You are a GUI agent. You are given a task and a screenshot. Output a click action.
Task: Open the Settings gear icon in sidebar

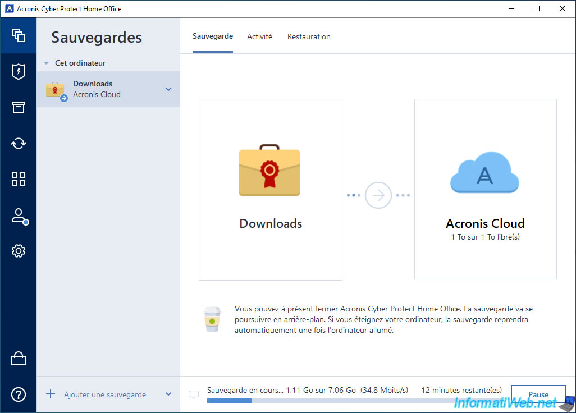19,251
